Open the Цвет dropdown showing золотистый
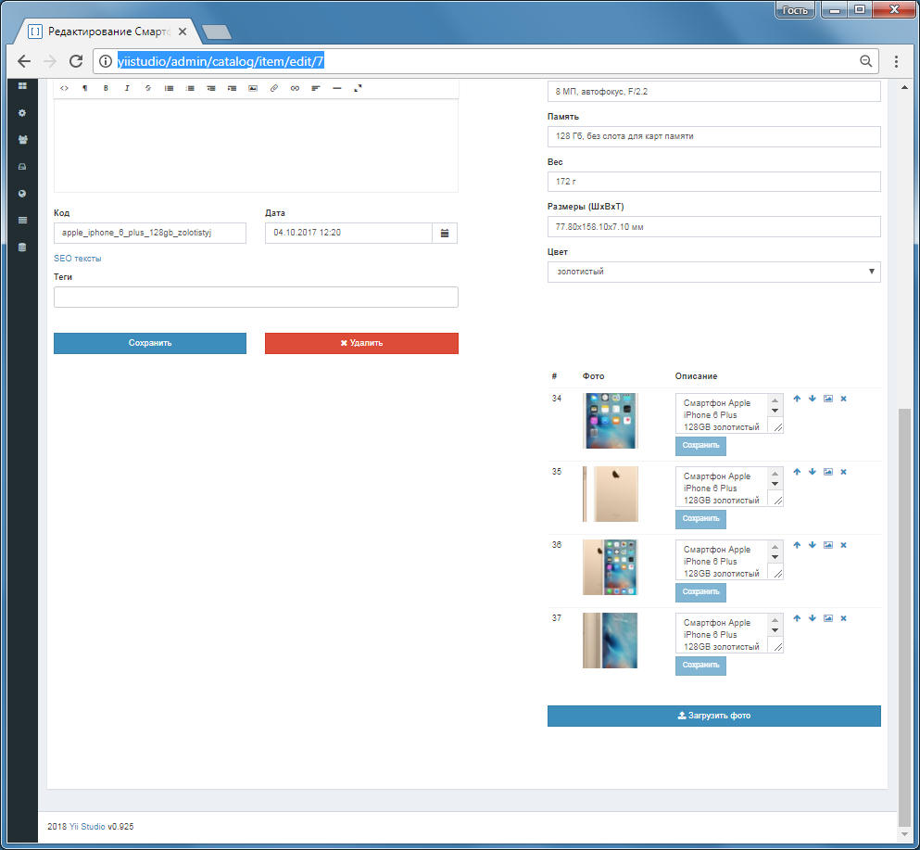This screenshot has width=920, height=850. [714, 272]
